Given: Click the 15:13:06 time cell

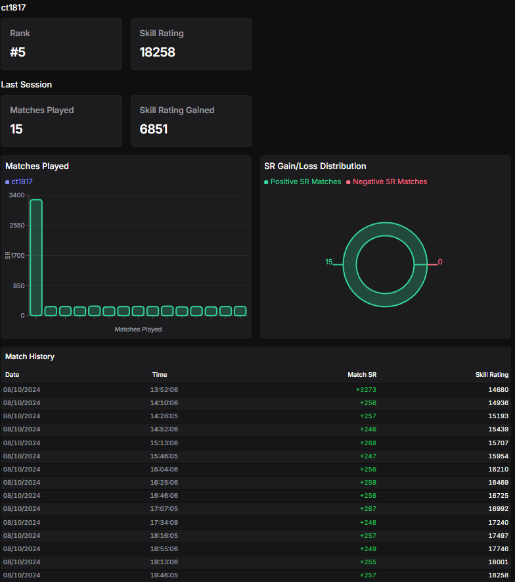Looking at the screenshot, I should point(164,443).
